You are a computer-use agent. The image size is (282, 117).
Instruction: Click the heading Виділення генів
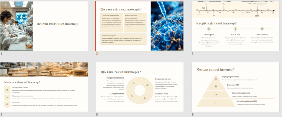[x=161, y=94]
